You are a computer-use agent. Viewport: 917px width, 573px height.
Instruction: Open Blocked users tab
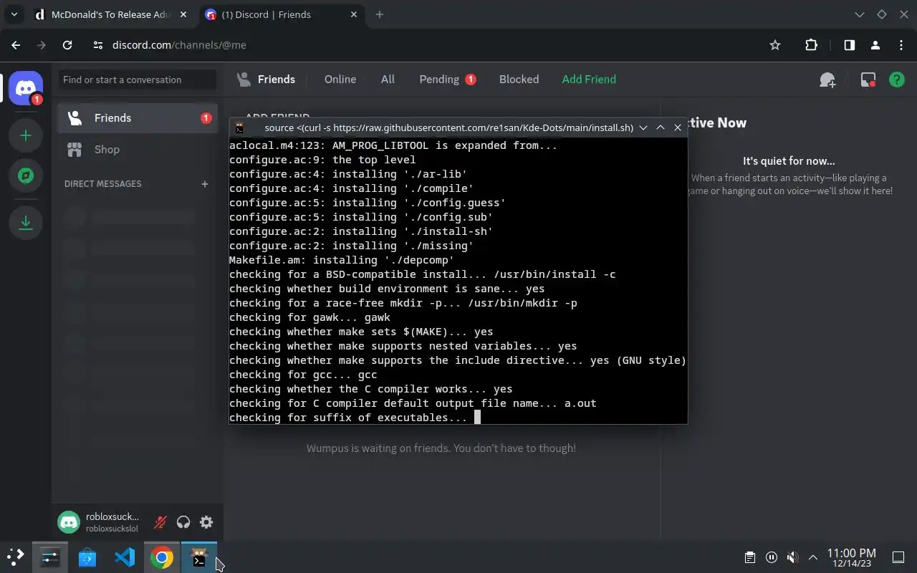point(519,80)
